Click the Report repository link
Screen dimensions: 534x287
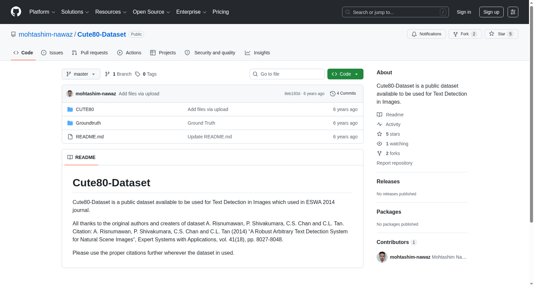394,163
